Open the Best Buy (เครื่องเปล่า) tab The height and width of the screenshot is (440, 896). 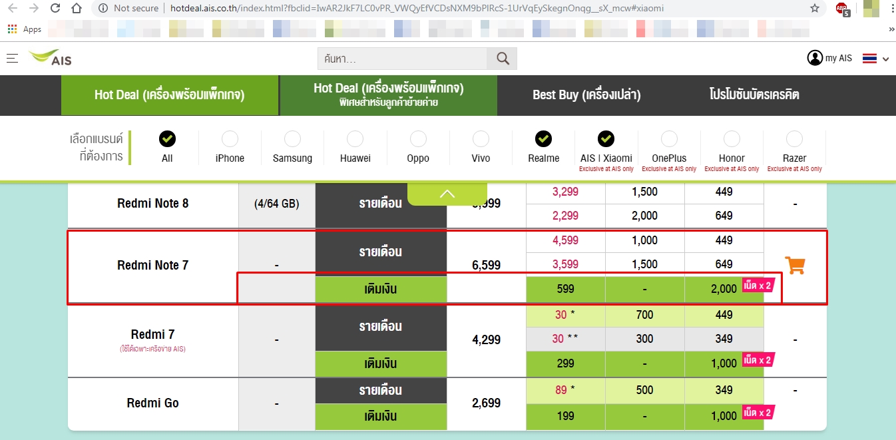point(586,95)
